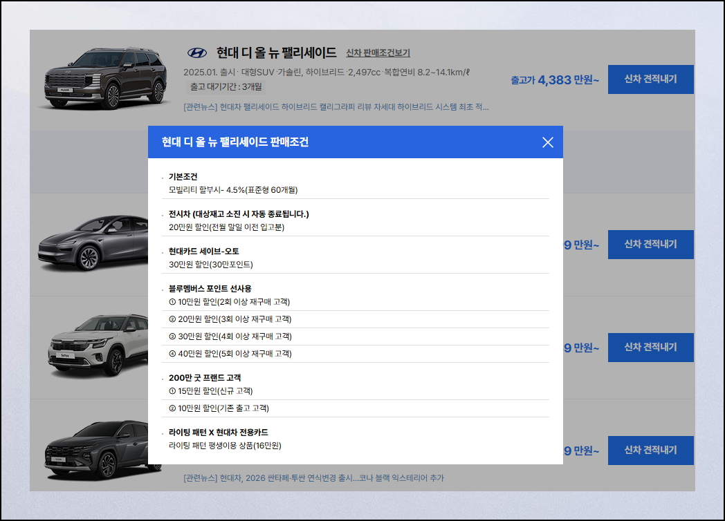Click ① 10만원 할인(2회 이상 재구매 고객)
This screenshot has width=725, height=521.
tap(230, 302)
